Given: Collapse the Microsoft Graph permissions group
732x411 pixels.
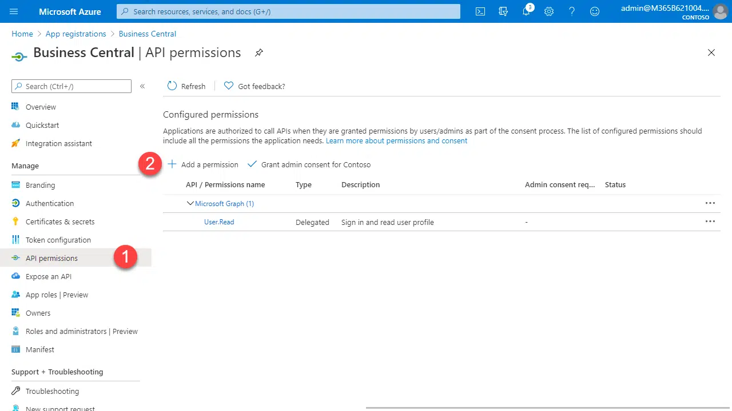Looking at the screenshot, I should pyautogui.click(x=190, y=203).
